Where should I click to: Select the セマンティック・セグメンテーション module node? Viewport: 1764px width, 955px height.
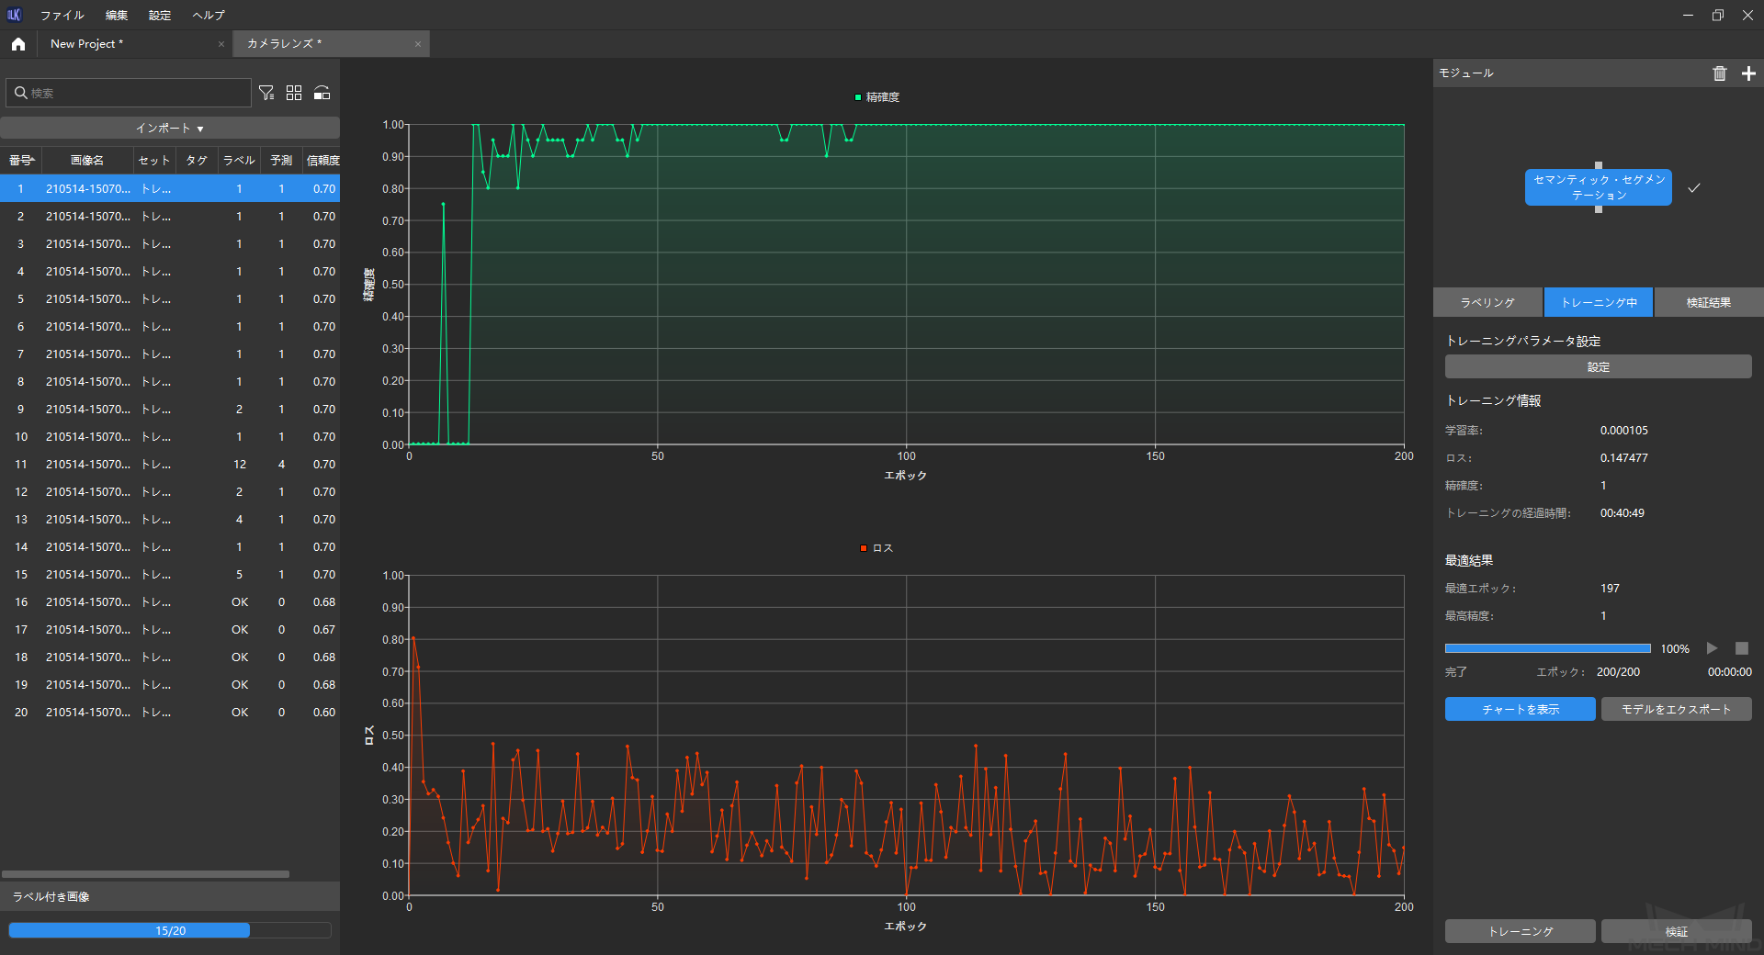[1599, 187]
